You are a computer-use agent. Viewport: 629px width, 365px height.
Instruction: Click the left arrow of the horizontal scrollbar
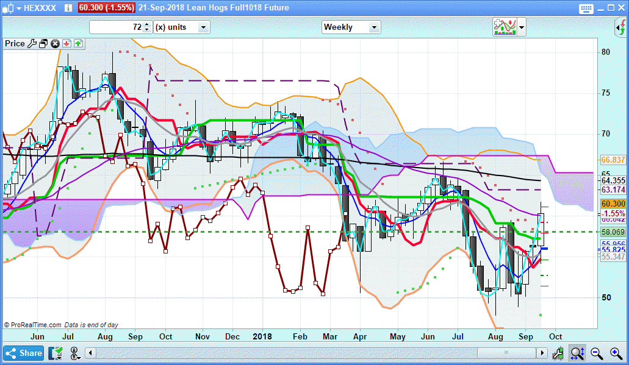click(x=91, y=353)
